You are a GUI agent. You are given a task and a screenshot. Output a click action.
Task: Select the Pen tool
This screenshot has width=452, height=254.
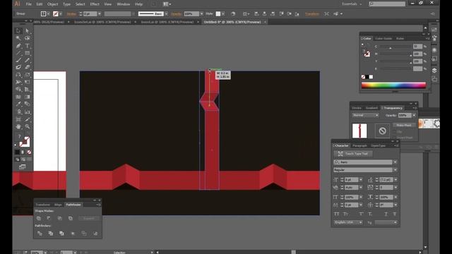19,46
